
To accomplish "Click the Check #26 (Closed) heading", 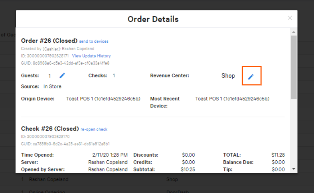I will click(x=50, y=129).
